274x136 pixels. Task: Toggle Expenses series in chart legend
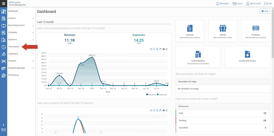pos(162,95)
